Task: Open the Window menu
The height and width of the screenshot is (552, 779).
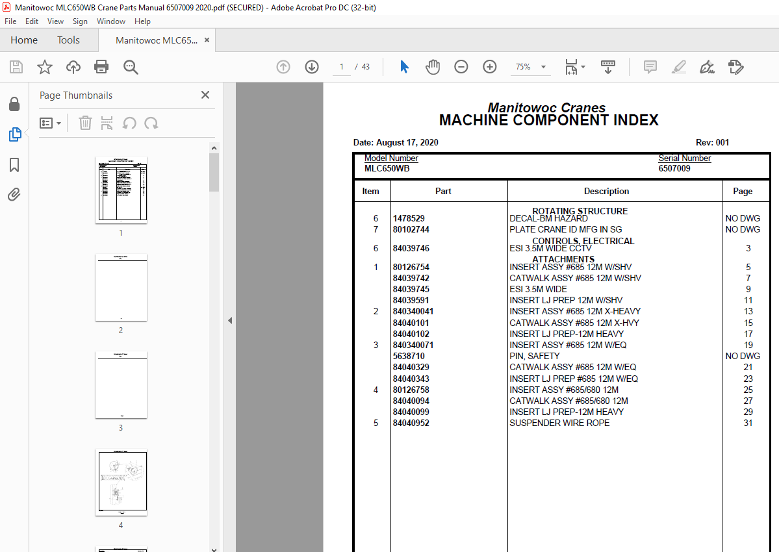Action: click(111, 21)
